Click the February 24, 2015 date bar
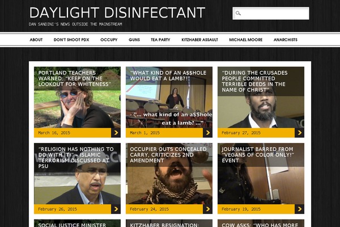Screen dimensions: 340x227 click(x=164, y=209)
